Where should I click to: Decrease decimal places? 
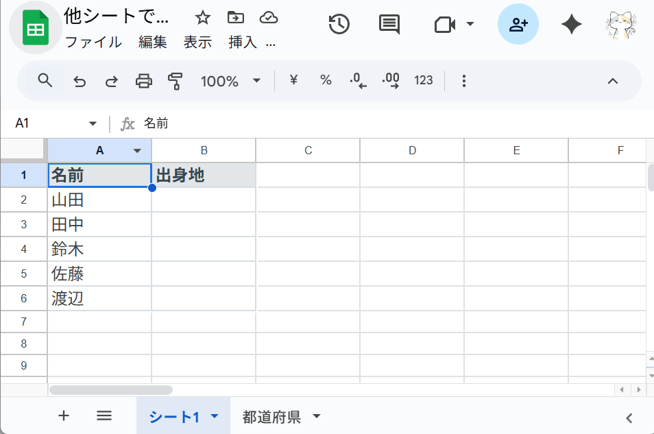(357, 81)
